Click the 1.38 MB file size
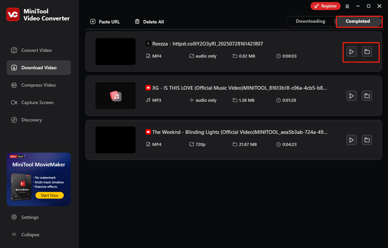The height and width of the screenshot is (248, 388). [x=247, y=100]
